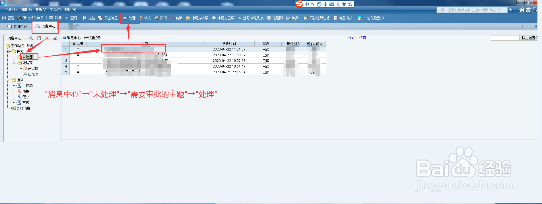The image size is (542, 204).
Task: Collapse the 任务 tree node
Action: pyautogui.click(x=8, y=51)
